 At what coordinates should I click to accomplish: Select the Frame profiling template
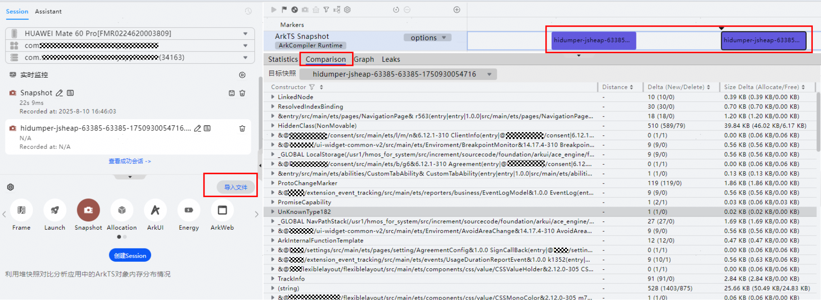coord(21,210)
